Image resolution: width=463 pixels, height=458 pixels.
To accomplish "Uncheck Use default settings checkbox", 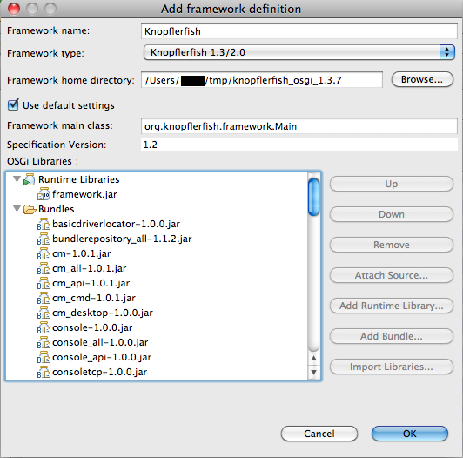I will [x=13, y=104].
